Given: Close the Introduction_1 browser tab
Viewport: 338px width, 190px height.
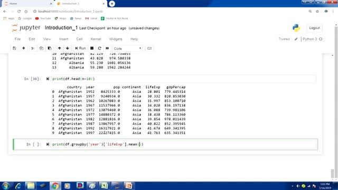Looking at the screenshot, I should [104, 4].
